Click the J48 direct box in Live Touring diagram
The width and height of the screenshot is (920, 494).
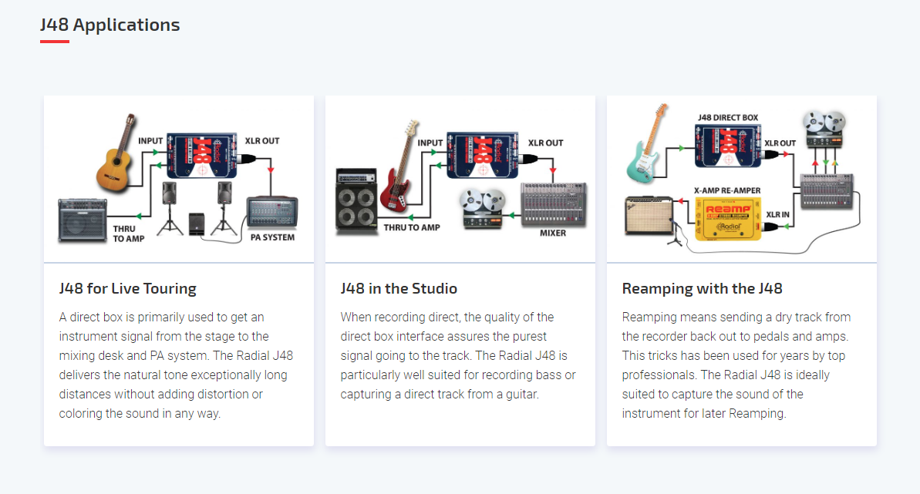[202, 156]
